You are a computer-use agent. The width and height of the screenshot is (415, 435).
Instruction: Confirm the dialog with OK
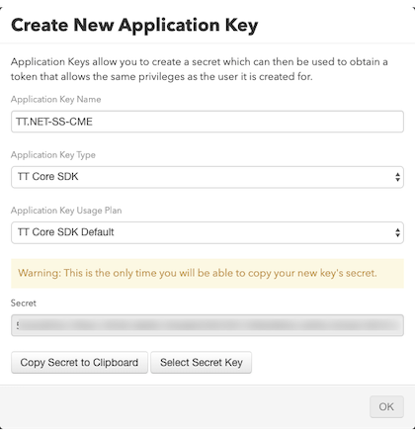click(386, 406)
